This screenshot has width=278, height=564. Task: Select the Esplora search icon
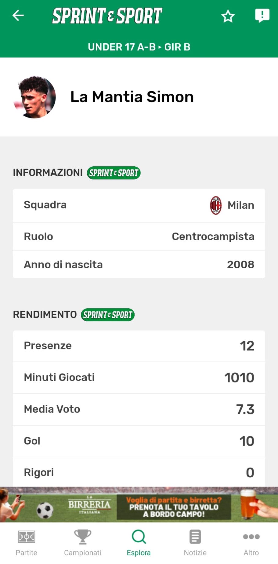click(139, 537)
